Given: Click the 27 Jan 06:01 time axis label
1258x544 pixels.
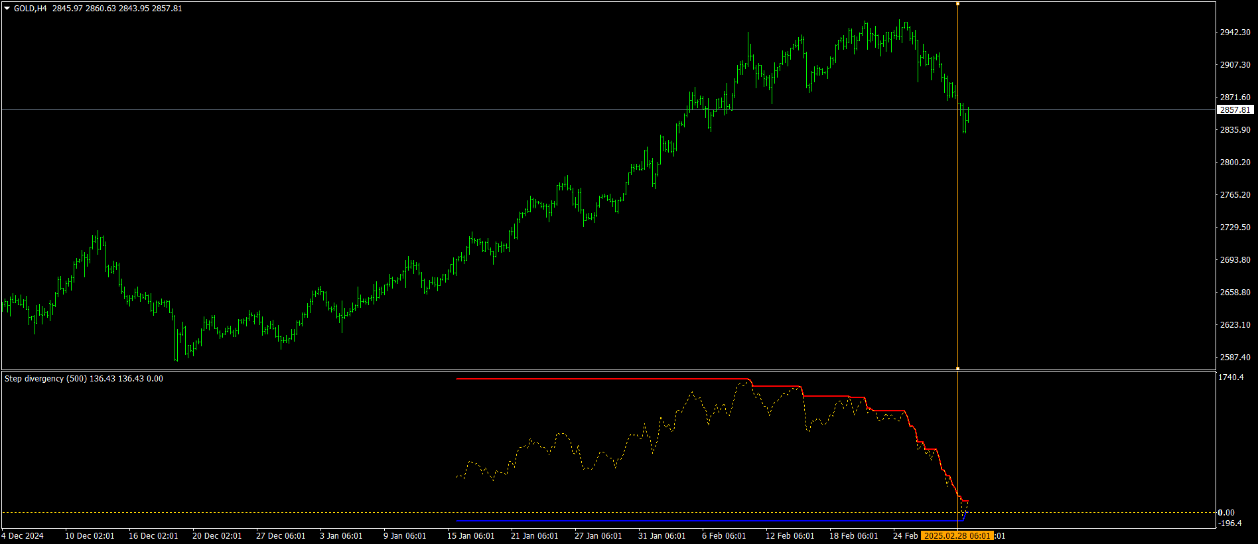Looking at the screenshot, I should (598, 536).
